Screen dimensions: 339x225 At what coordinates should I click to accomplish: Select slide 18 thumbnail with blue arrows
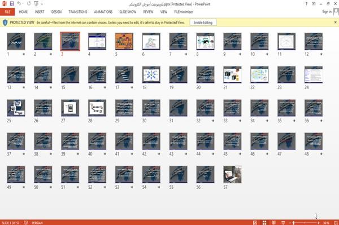tap(151, 74)
